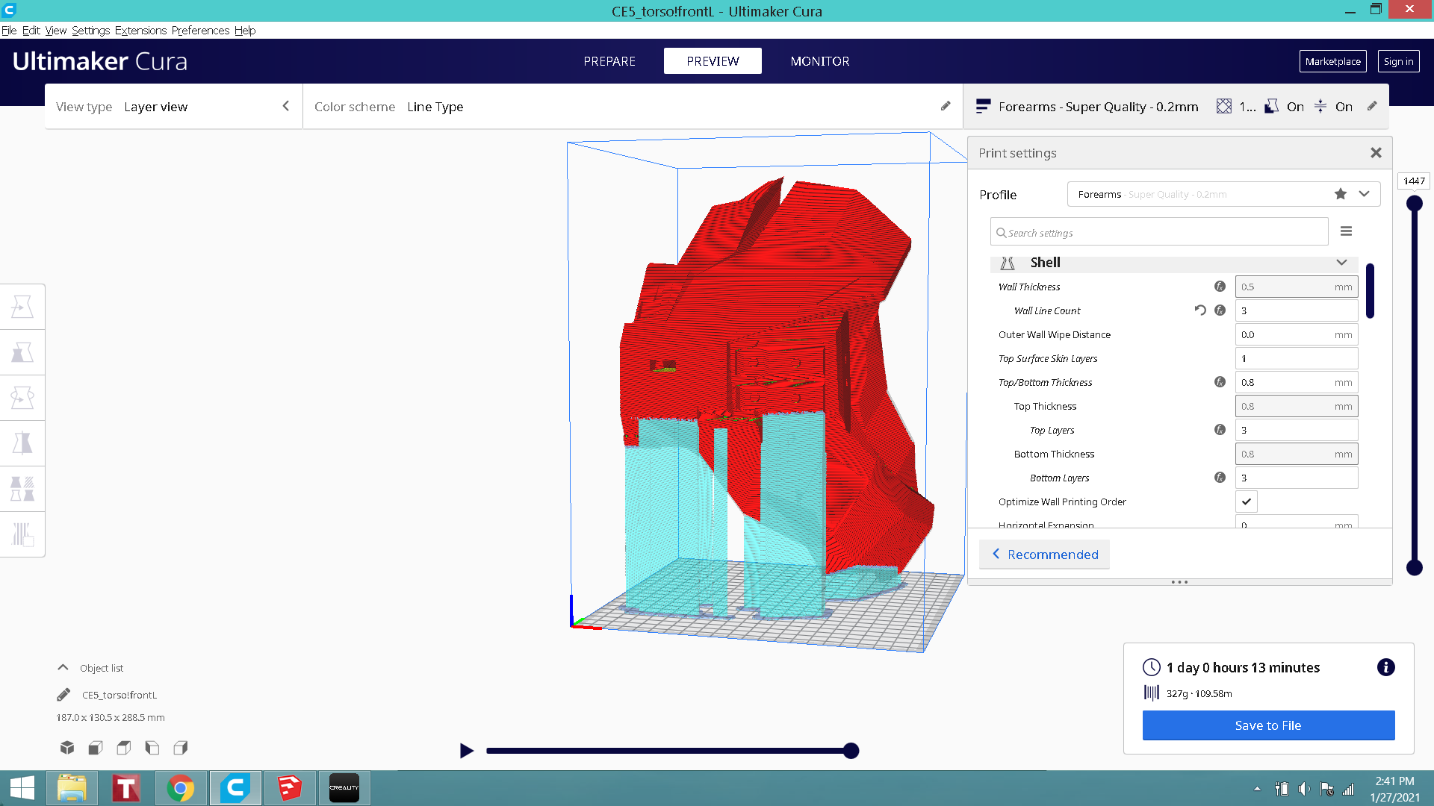The image size is (1434, 806).
Task: Open the Settings menu
Action: pyautogui.click(x=90, y=30)
